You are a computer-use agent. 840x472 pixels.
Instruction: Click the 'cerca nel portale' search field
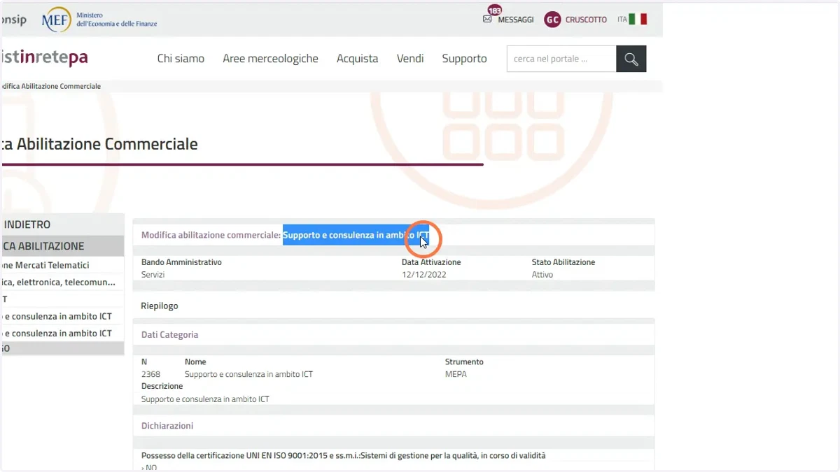click(x=561, y=59)
